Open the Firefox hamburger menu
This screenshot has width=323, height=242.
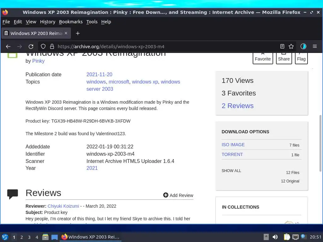tap(315, 47)
